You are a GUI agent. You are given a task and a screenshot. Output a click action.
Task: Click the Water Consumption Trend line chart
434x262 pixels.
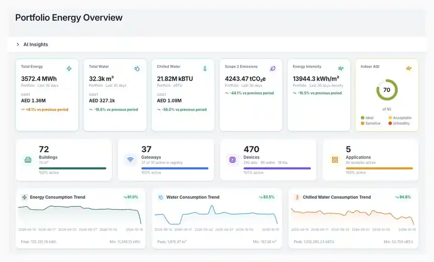[x=216, y=215]
